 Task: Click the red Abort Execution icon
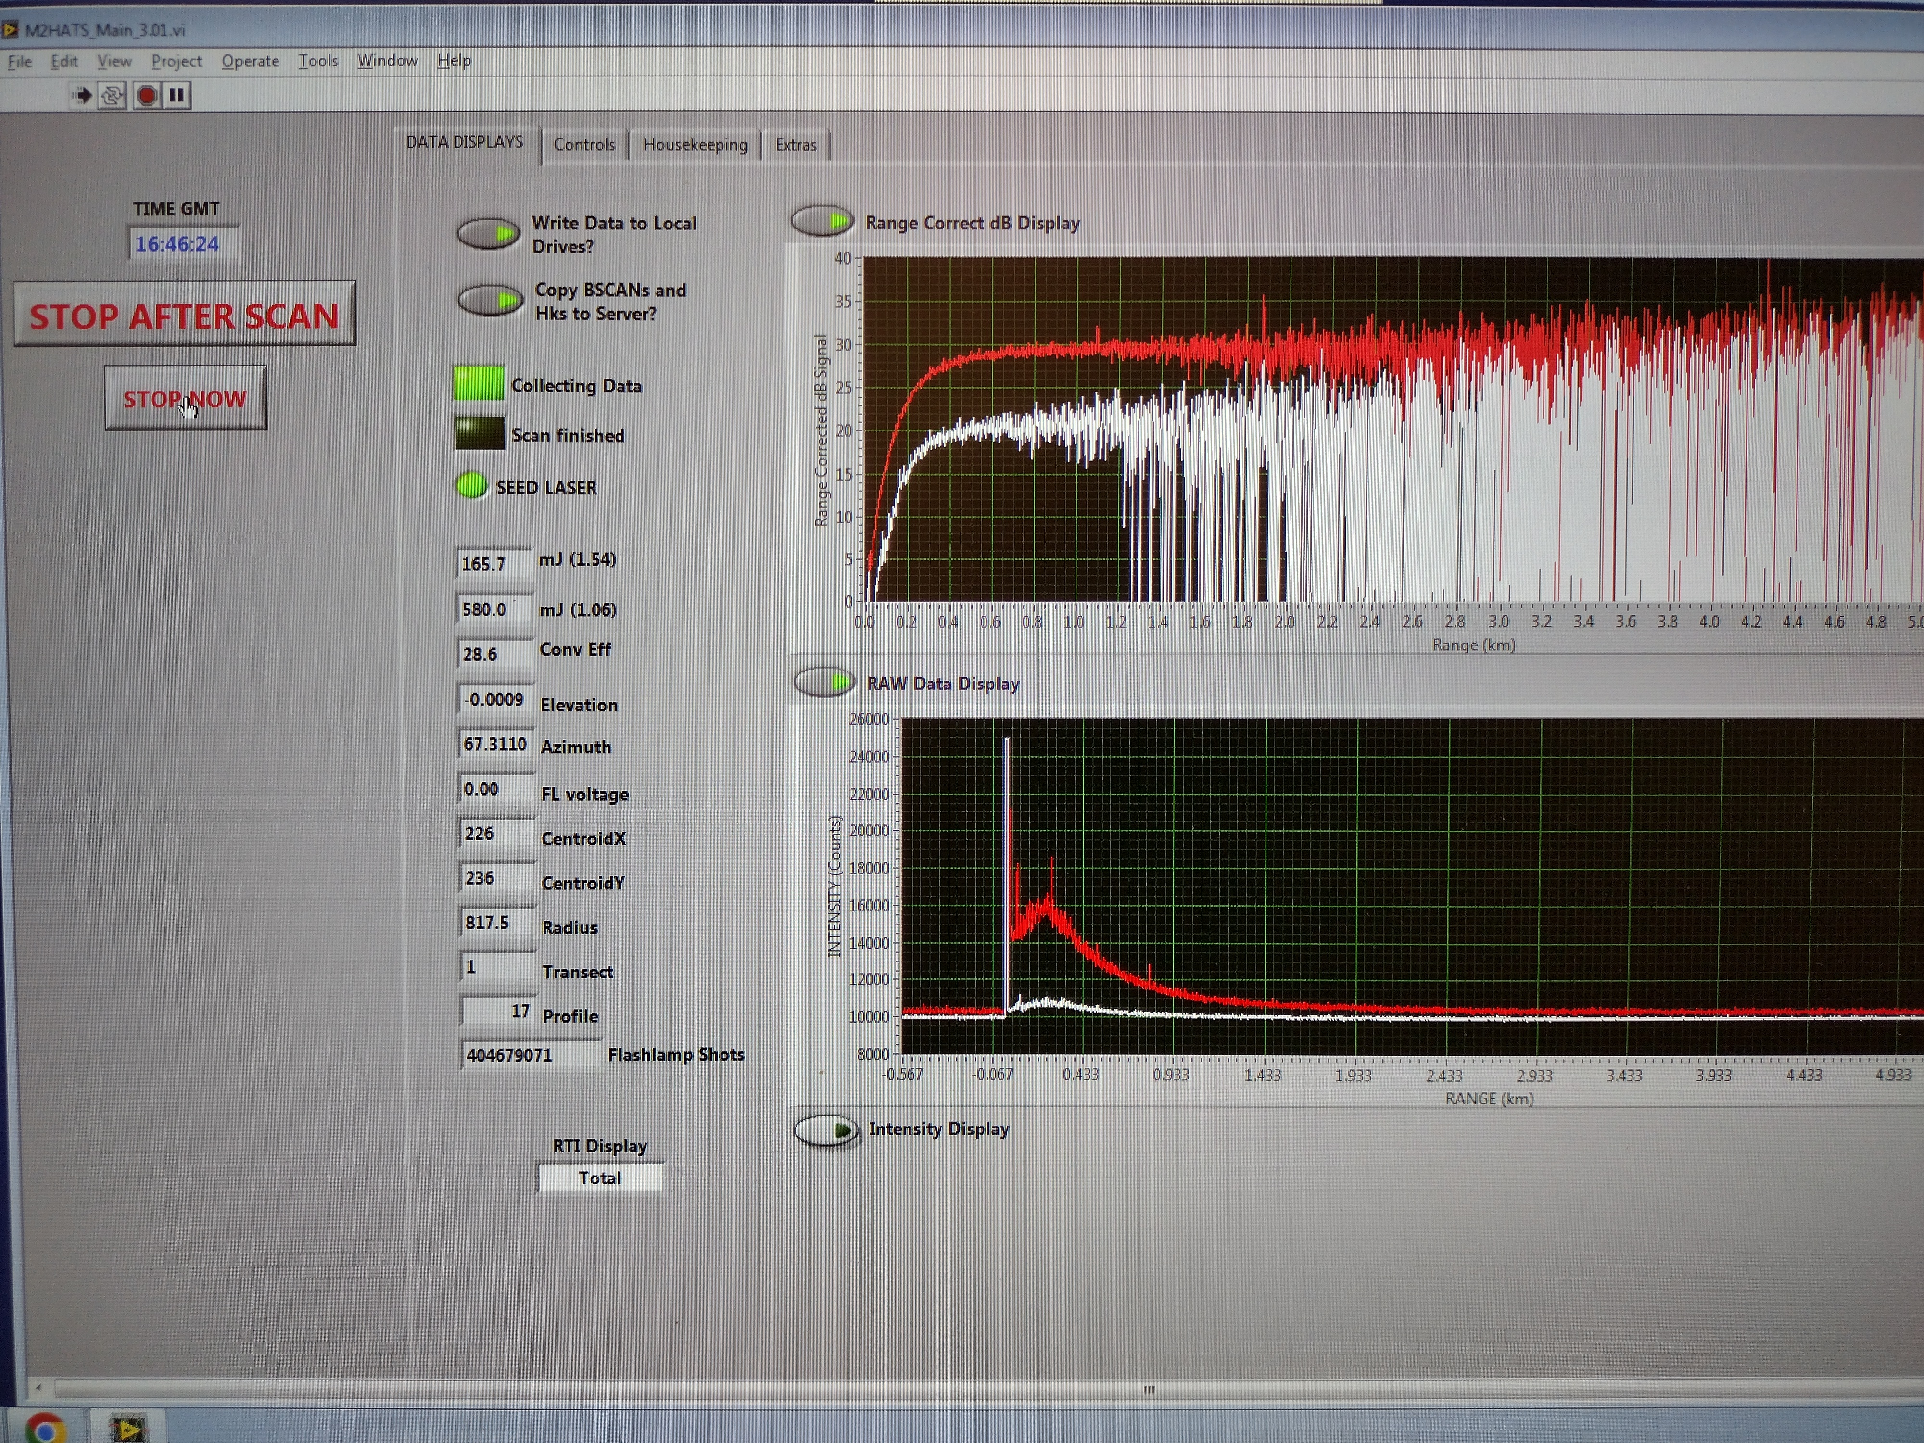tap(146, 95)
